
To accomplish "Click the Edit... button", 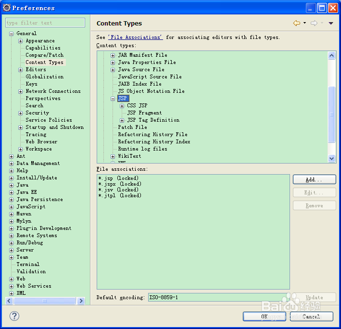I will click(x=314, y=192).
